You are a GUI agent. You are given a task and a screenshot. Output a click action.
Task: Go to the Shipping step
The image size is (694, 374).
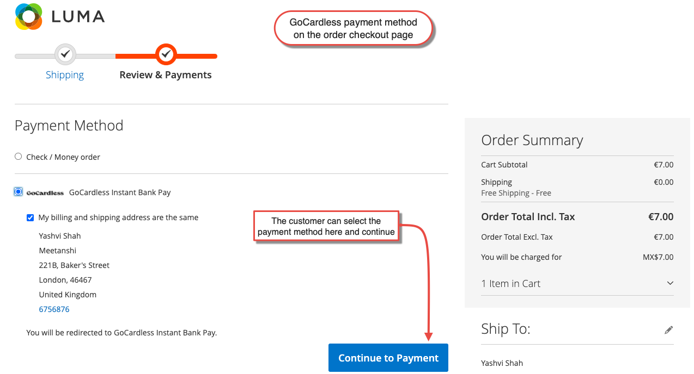coord(64,74)
